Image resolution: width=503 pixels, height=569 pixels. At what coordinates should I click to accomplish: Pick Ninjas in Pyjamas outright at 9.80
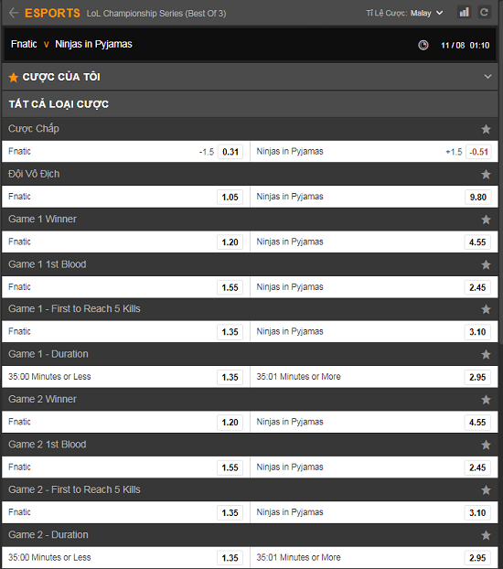tap(477, 197)
